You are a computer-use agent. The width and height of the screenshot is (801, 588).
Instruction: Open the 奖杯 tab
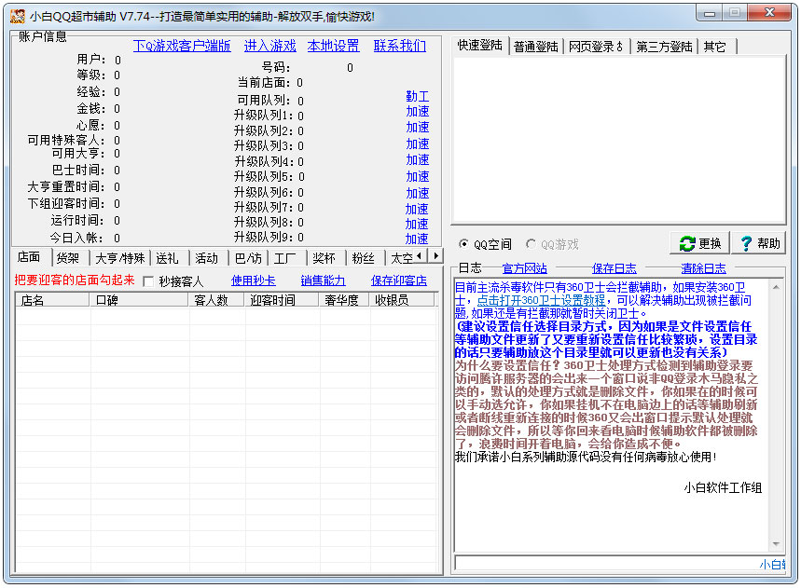point(325,258)
